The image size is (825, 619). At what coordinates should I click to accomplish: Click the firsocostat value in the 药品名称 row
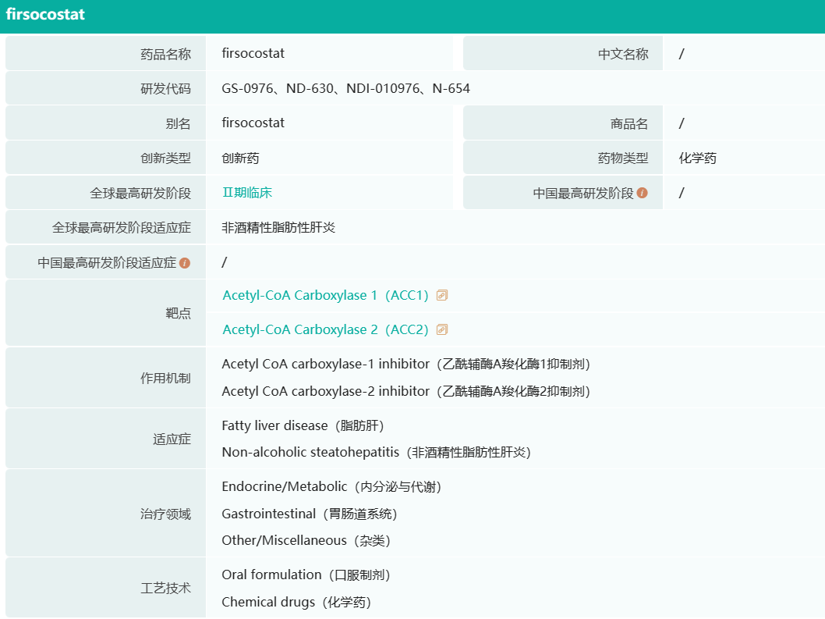click(253, 54)
